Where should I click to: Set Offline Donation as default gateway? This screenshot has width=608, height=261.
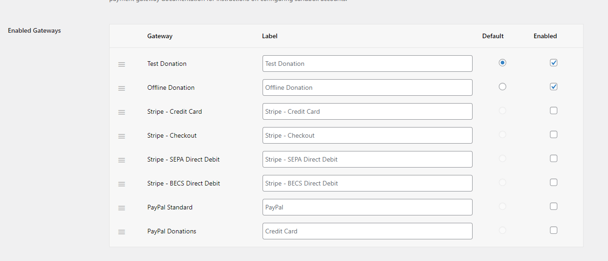[503, 87]
